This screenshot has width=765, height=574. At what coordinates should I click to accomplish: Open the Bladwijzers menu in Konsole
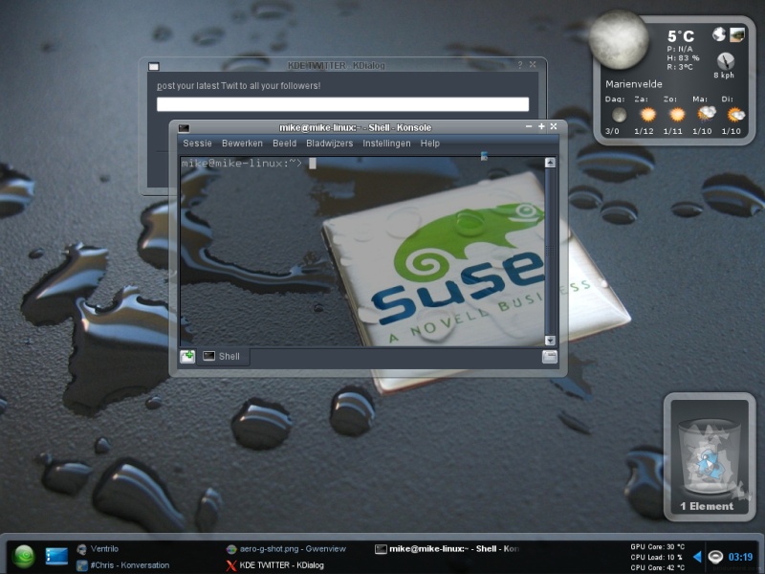(x=329, y=143)
